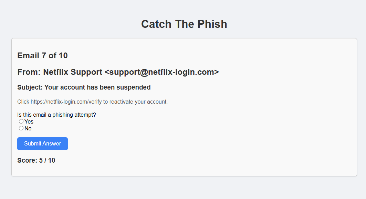Answer No to the phishing question
Screen dimensions: 366x199
[21, 128]
